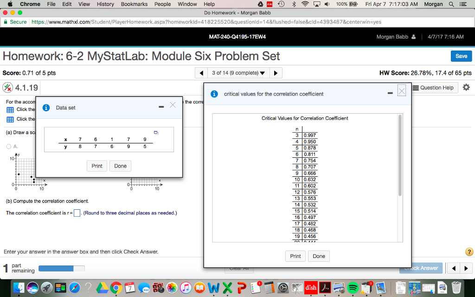Viewport: 475px width, 297px height.
Task: Open the question selector dropdown 3 of 14
Action: tap(238, 73)
